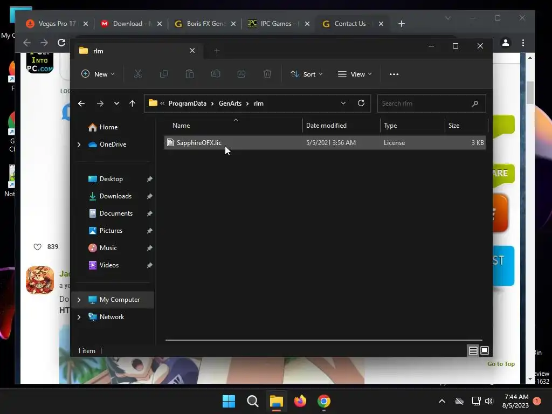Open Home in the navigation pane

(x=108, y=127)
